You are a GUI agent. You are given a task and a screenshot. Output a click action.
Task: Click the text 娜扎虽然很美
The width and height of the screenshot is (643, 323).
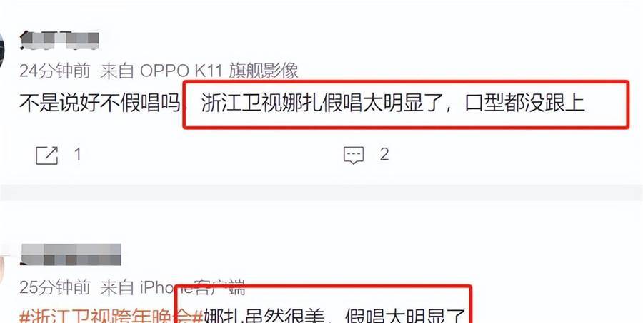coord(264,316)
